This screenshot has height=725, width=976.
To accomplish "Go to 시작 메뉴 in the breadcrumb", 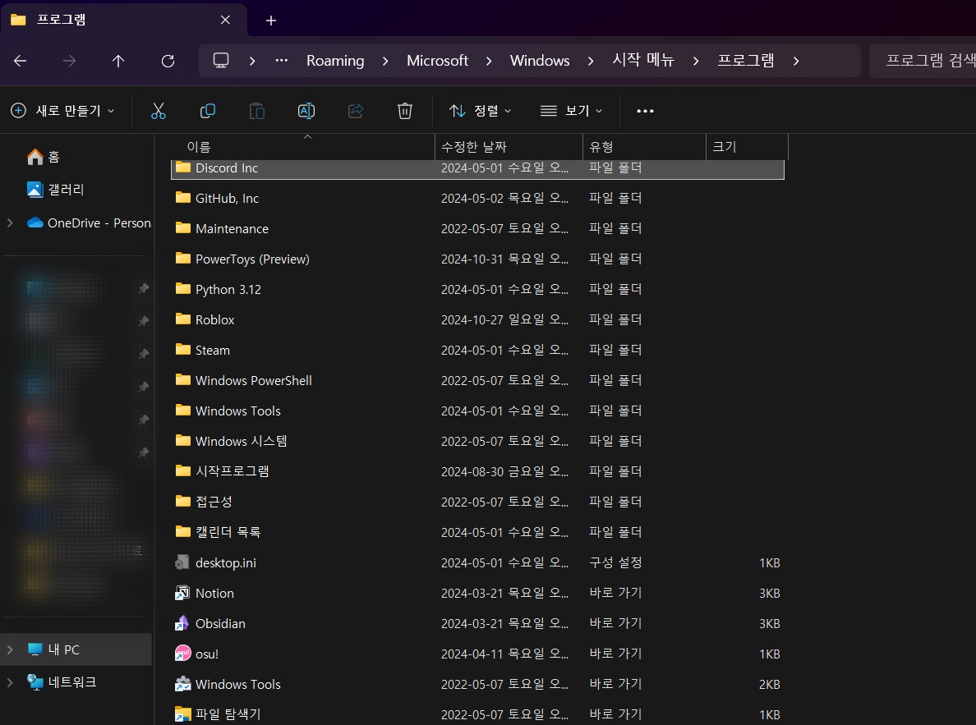I will (643, 61).
